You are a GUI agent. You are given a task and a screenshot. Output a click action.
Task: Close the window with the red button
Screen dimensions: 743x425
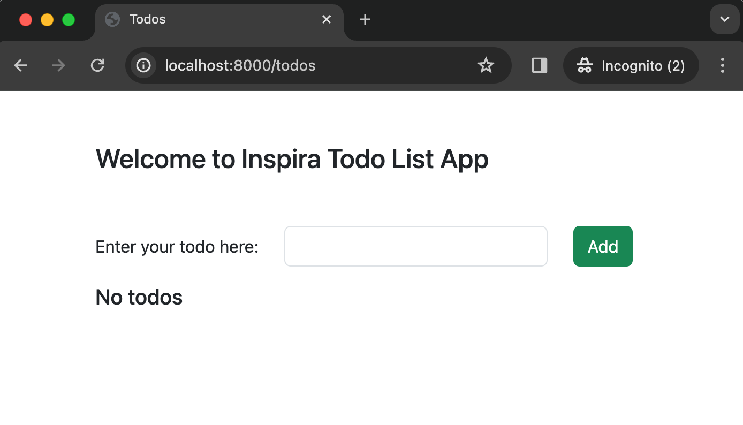tap(25, 20)
